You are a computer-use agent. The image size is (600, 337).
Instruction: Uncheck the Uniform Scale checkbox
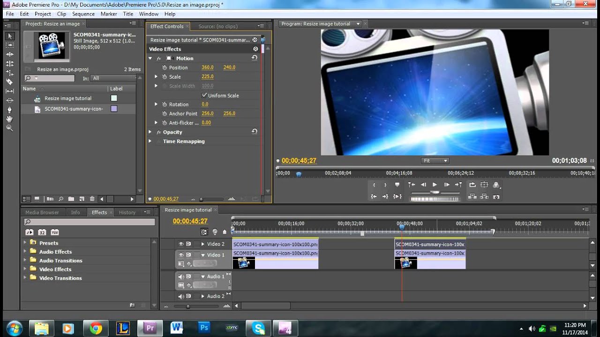point(204,95)
